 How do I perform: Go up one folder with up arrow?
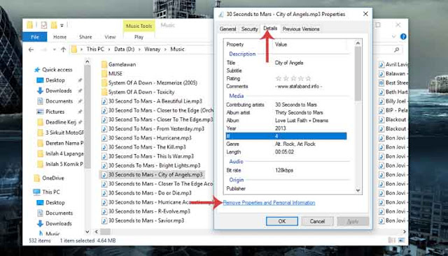[x=64, y=50]
